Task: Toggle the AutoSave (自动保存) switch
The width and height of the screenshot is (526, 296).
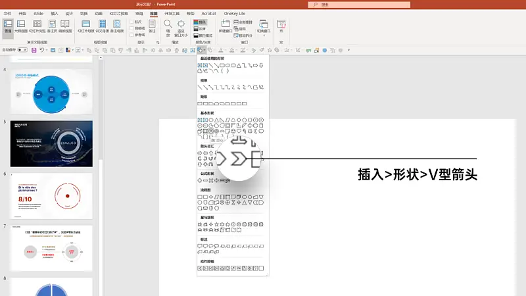Action: (22, 50)
